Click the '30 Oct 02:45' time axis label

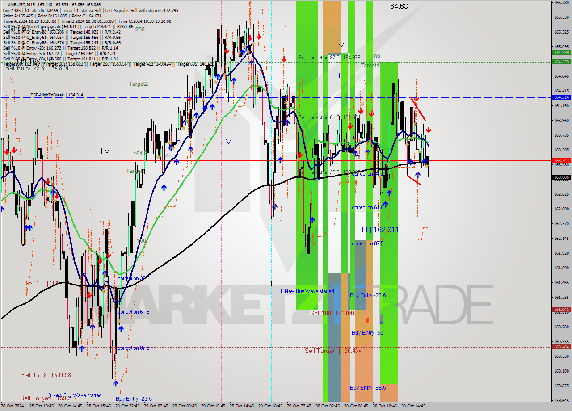(x=328, y=406)
